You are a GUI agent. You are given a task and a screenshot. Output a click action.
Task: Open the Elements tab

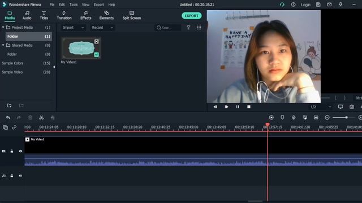tap(106, 15)
